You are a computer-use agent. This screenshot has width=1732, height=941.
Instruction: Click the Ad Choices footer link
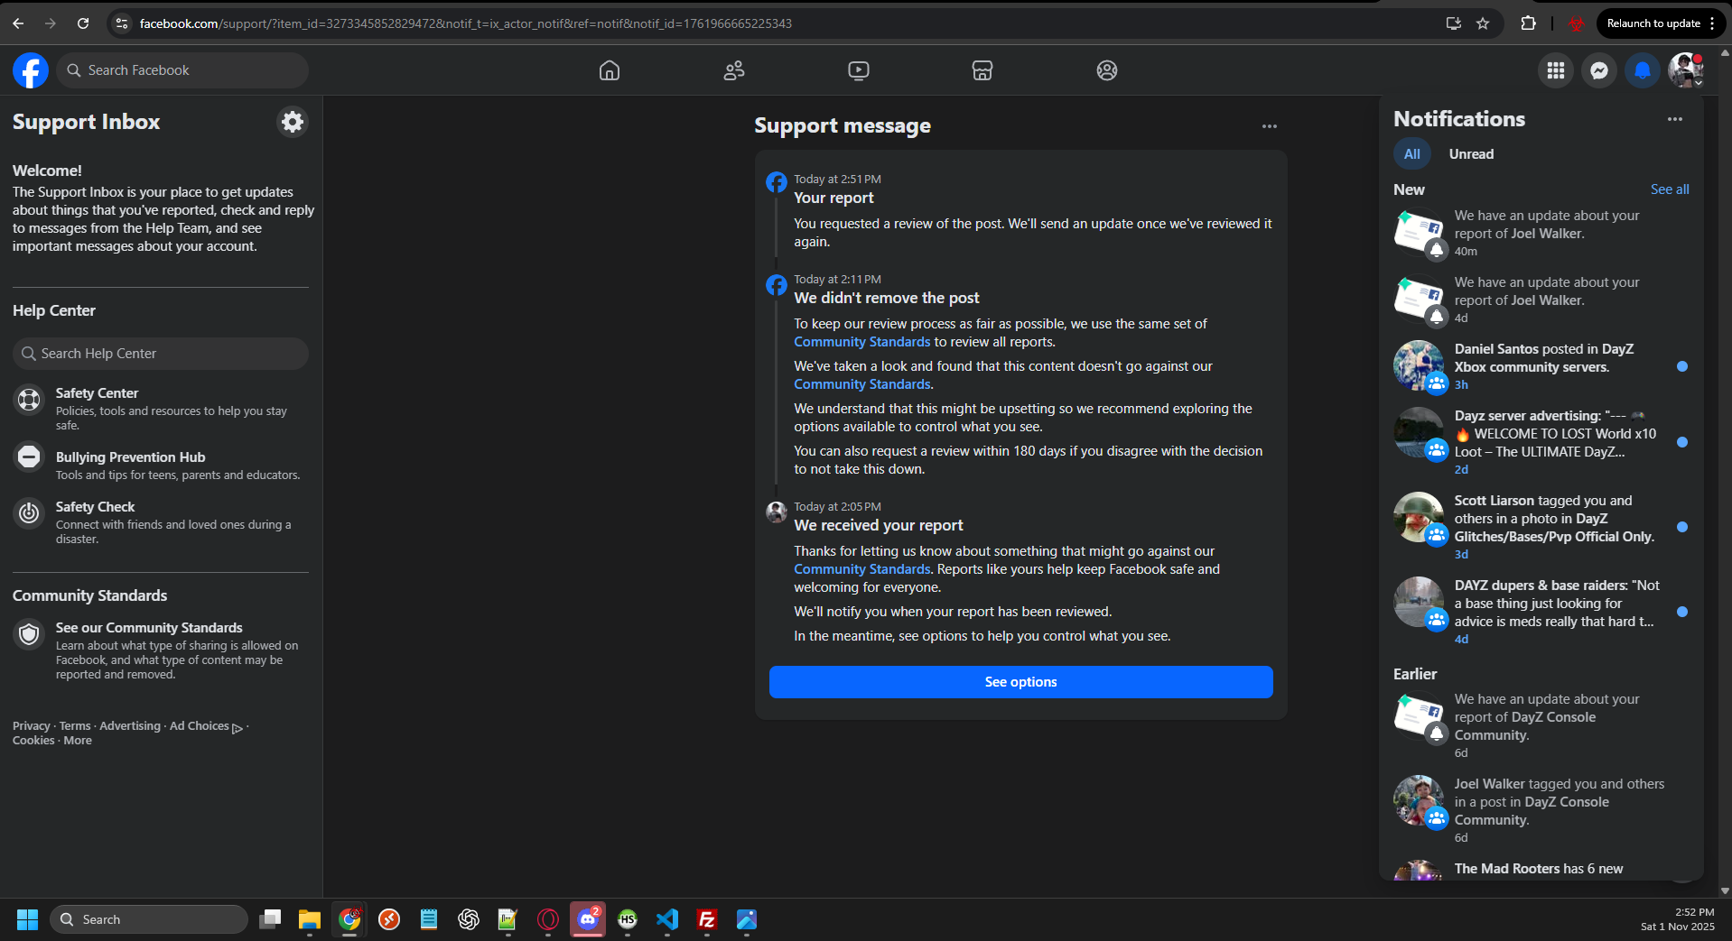coord(206,726)
